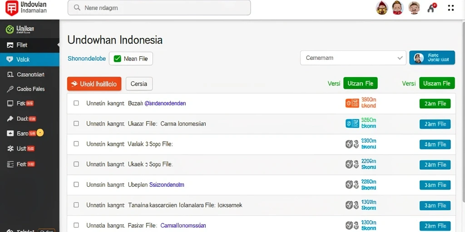
Task: Click the Caoleo Fales key icon
Action: (10, 89)
